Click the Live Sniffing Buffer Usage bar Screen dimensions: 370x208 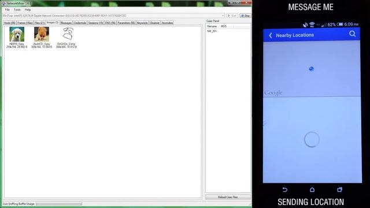click(x=59, y=204)
